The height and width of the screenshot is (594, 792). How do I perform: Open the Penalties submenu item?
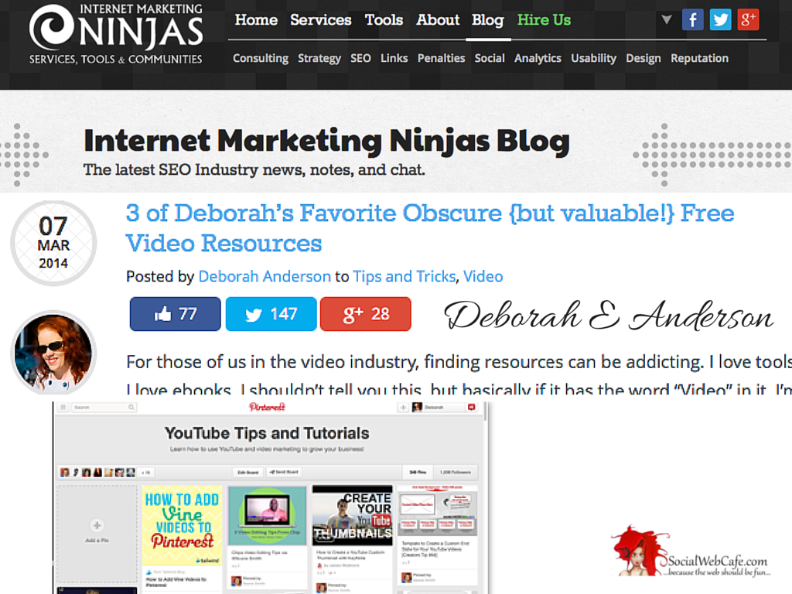[x=441, y=58]
